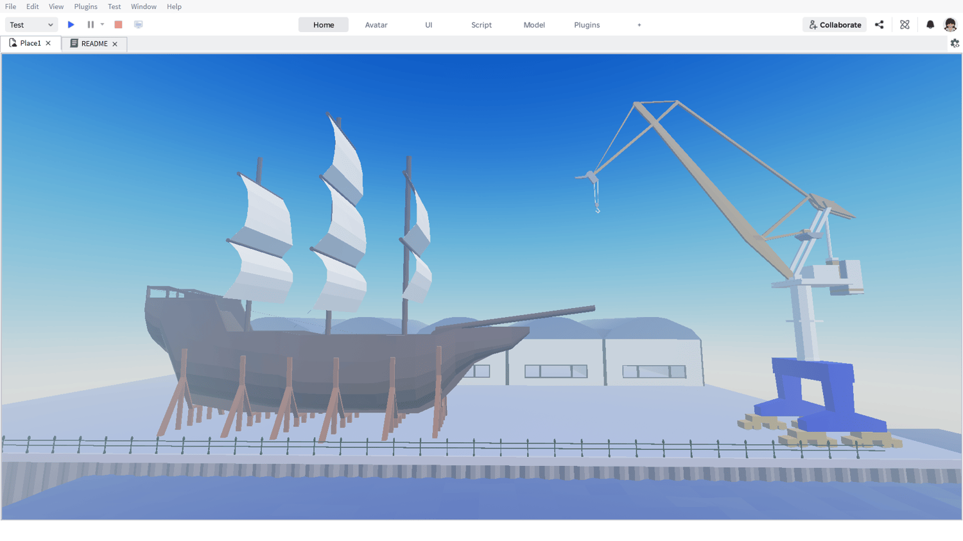Open the Help menu
This screenshot has width=963, height=541.
click(x=174, y=6)
